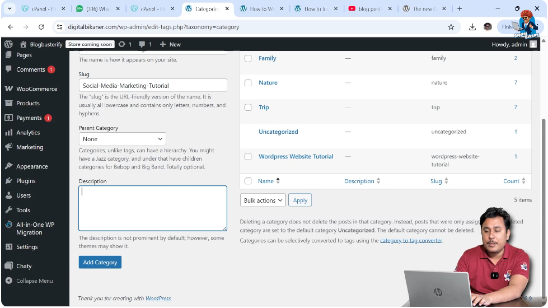548x308 pixels.
Task: Click the home icon beside Blogbusterify
Action: (23, 44)
